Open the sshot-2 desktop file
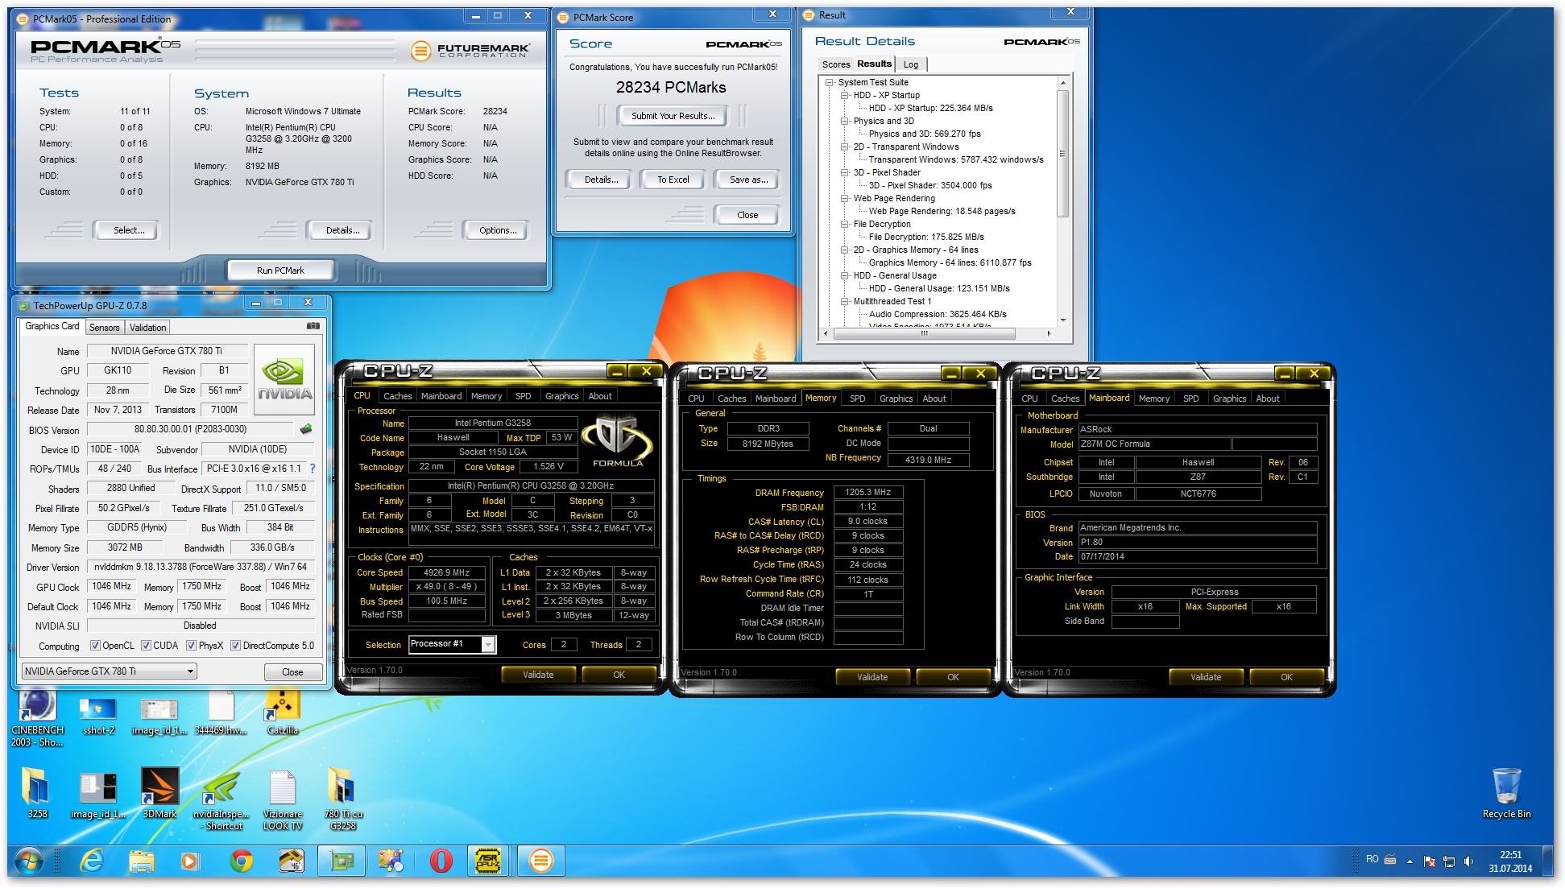This screenshot has width=1565, height=888. click(x=98, y=717)
